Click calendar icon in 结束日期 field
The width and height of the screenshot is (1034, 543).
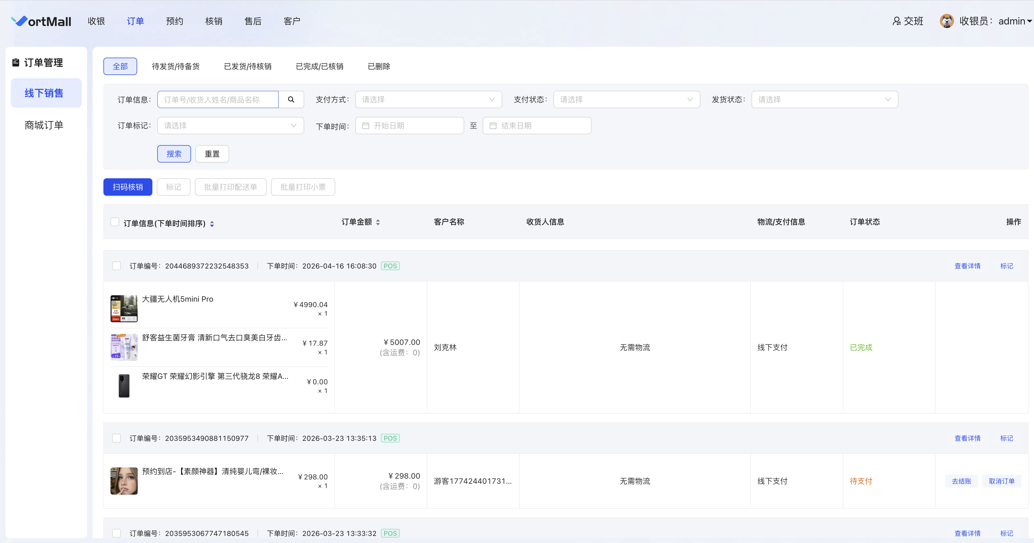coord(493,126)
